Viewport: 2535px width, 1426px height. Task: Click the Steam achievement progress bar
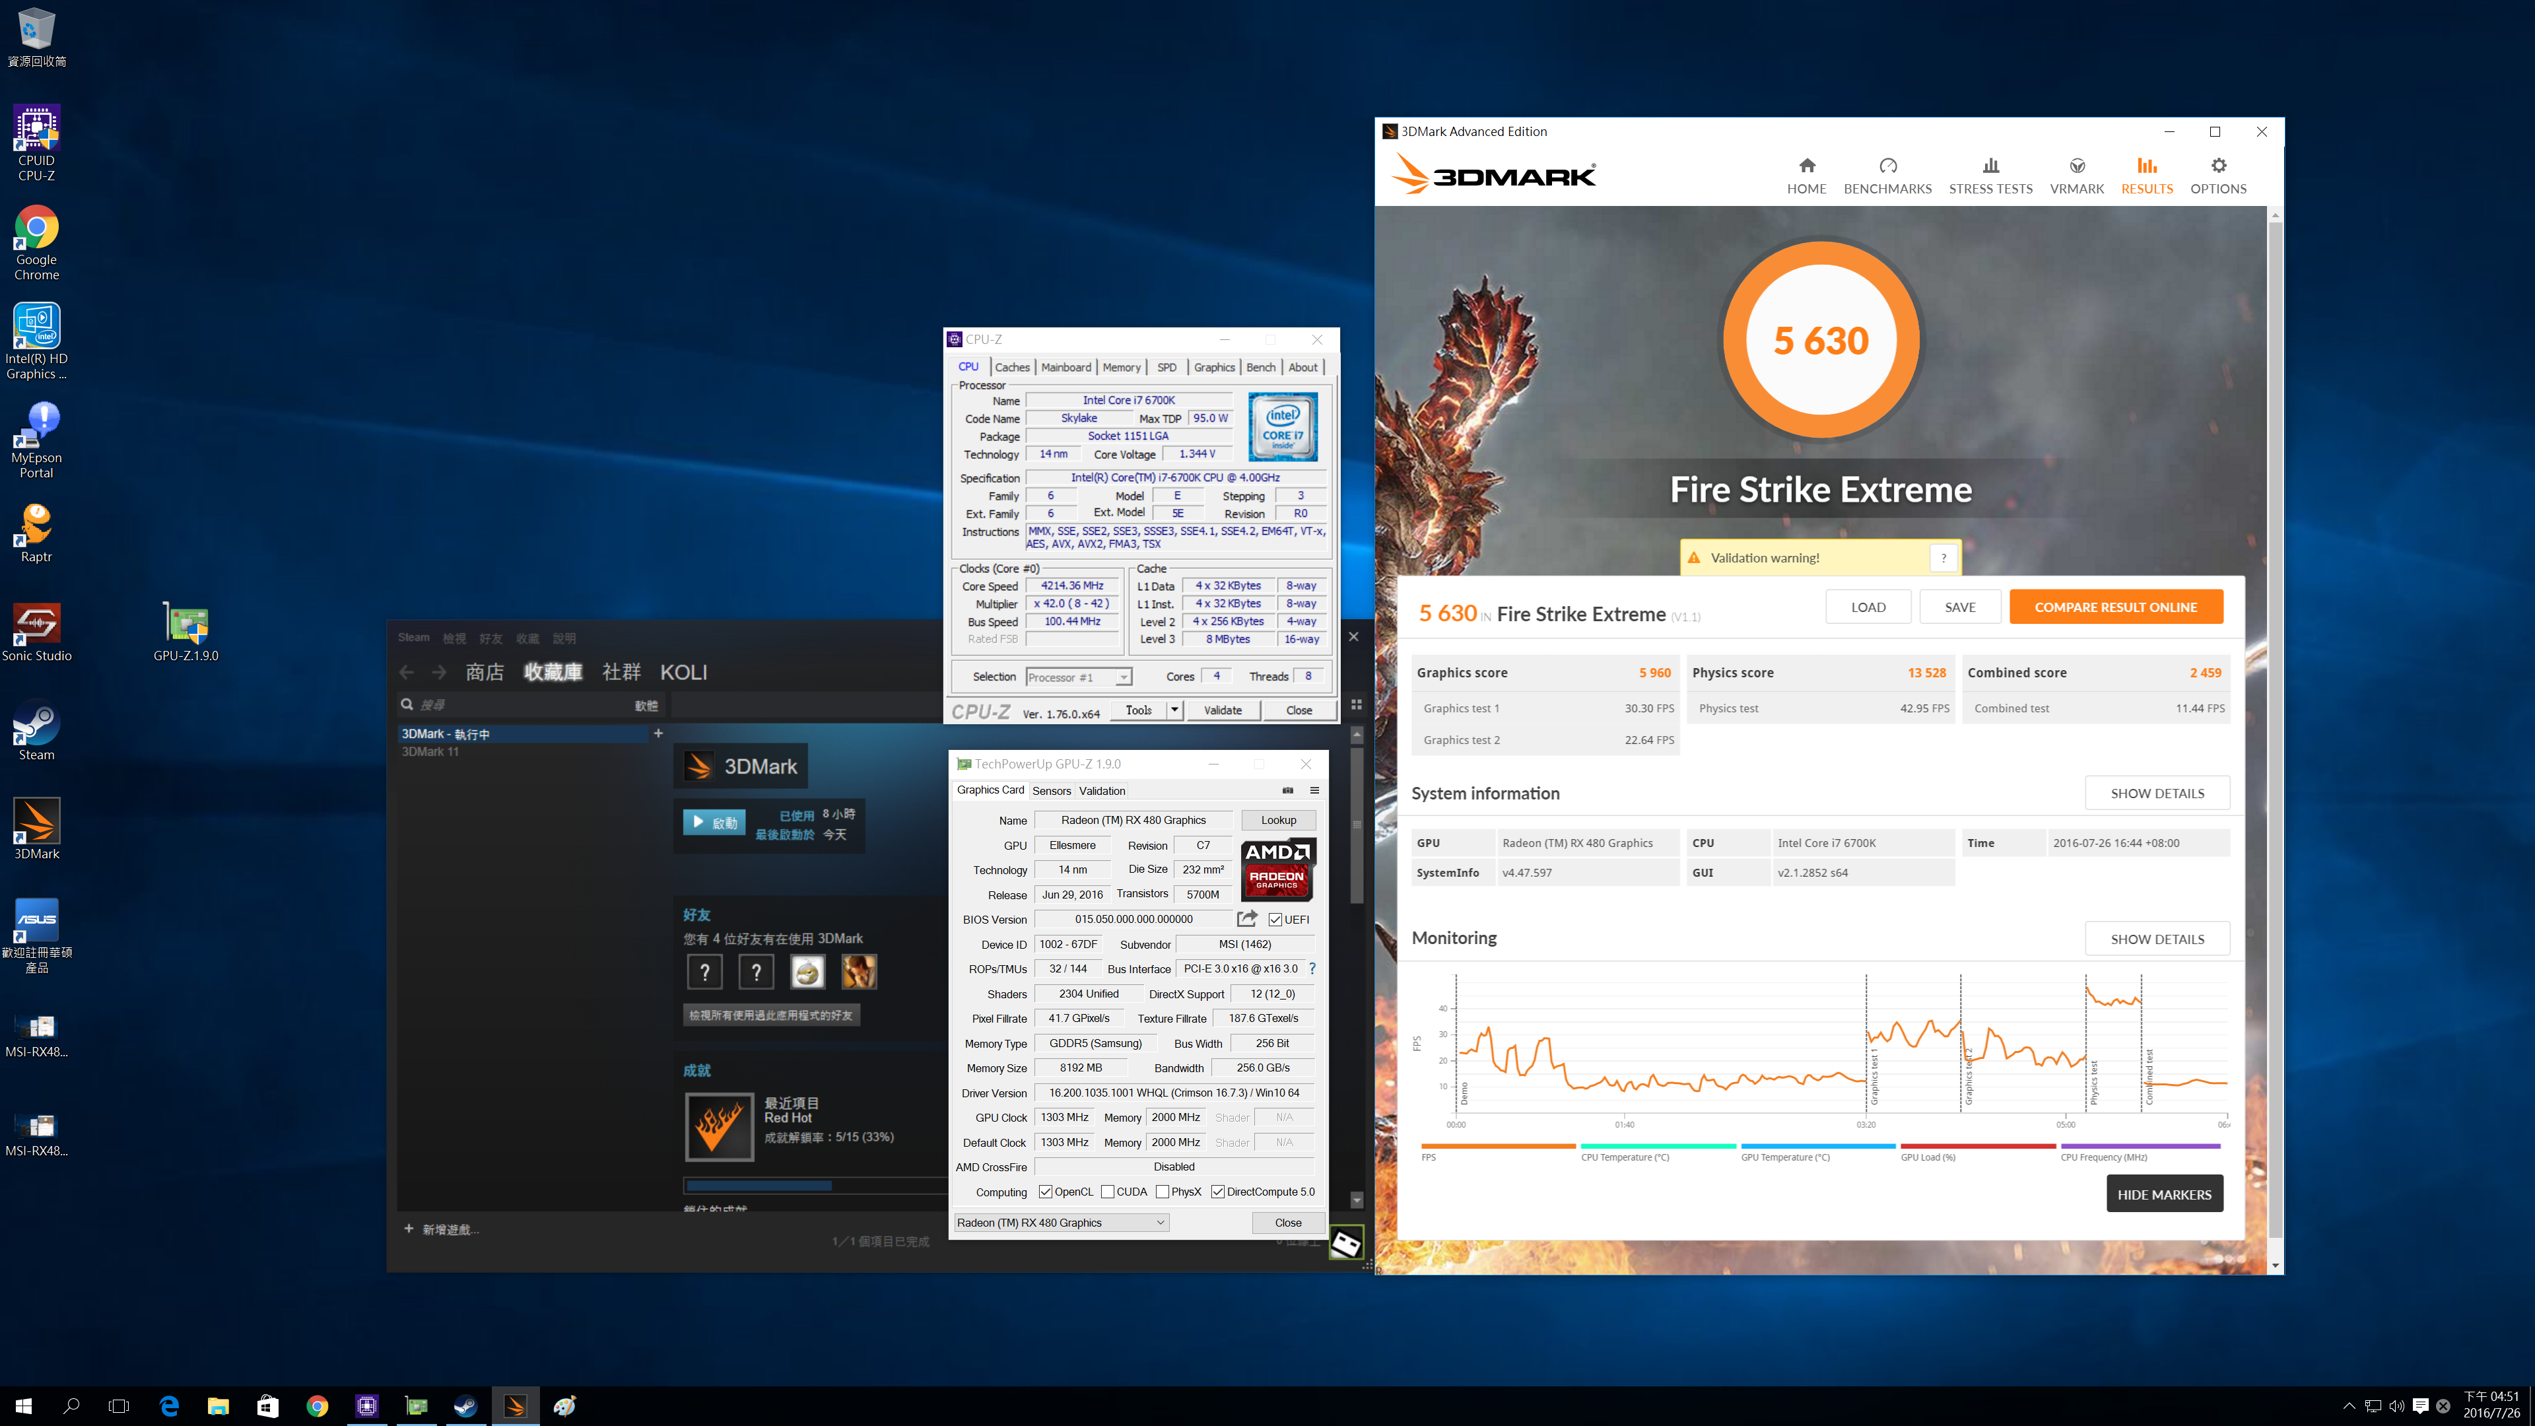coord(815,1186)
